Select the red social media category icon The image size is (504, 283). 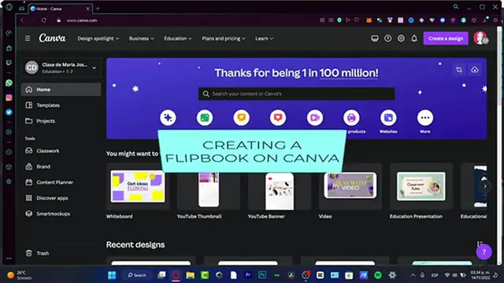[278, 118]
